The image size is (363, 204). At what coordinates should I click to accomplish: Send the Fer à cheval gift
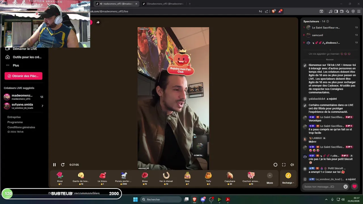pyautogui.click(x=166, y=178)
